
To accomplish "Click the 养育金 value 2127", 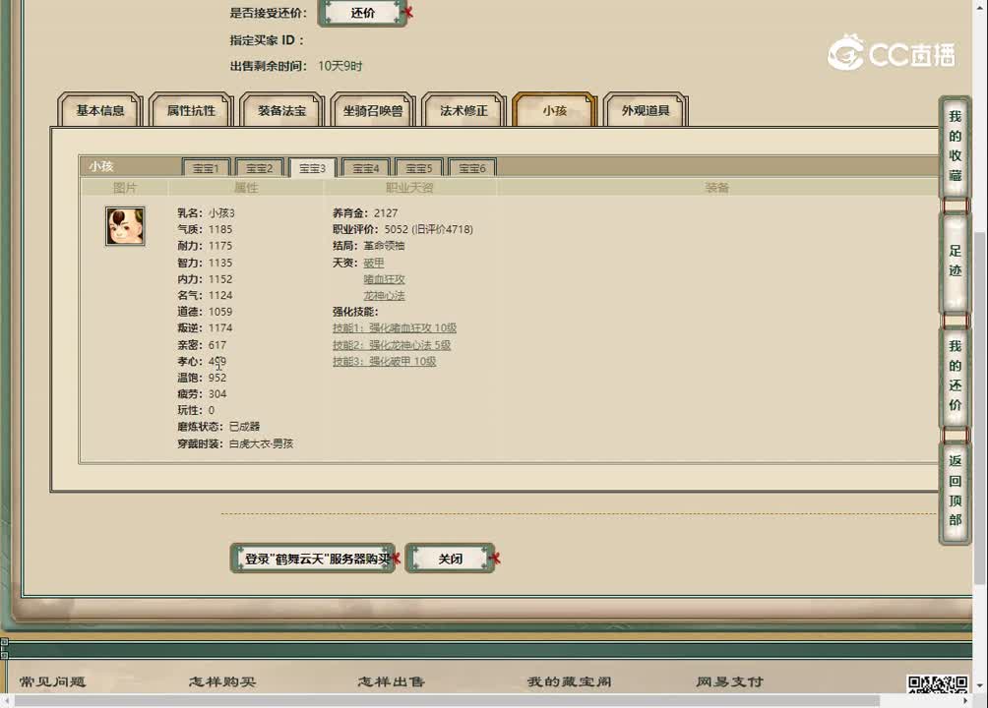I will tap(386, 213).
